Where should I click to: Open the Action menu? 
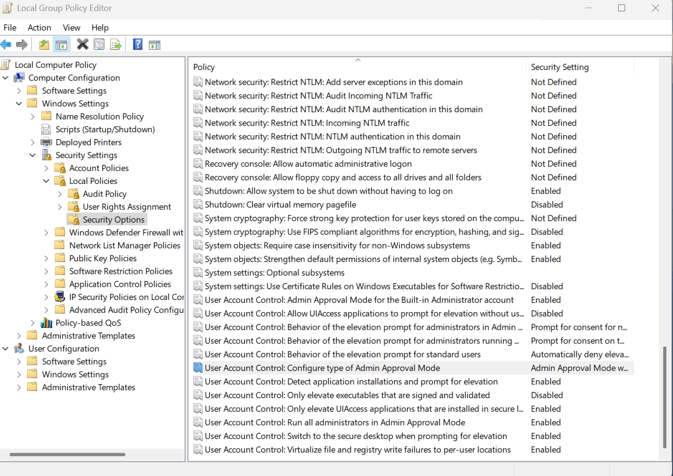point(39,28)
